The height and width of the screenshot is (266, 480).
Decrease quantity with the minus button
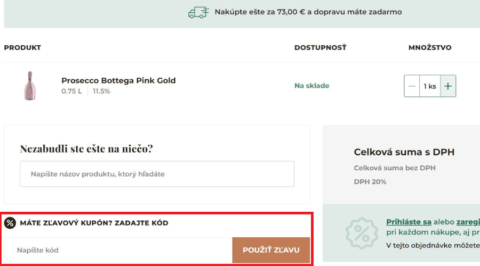[412, 86]
